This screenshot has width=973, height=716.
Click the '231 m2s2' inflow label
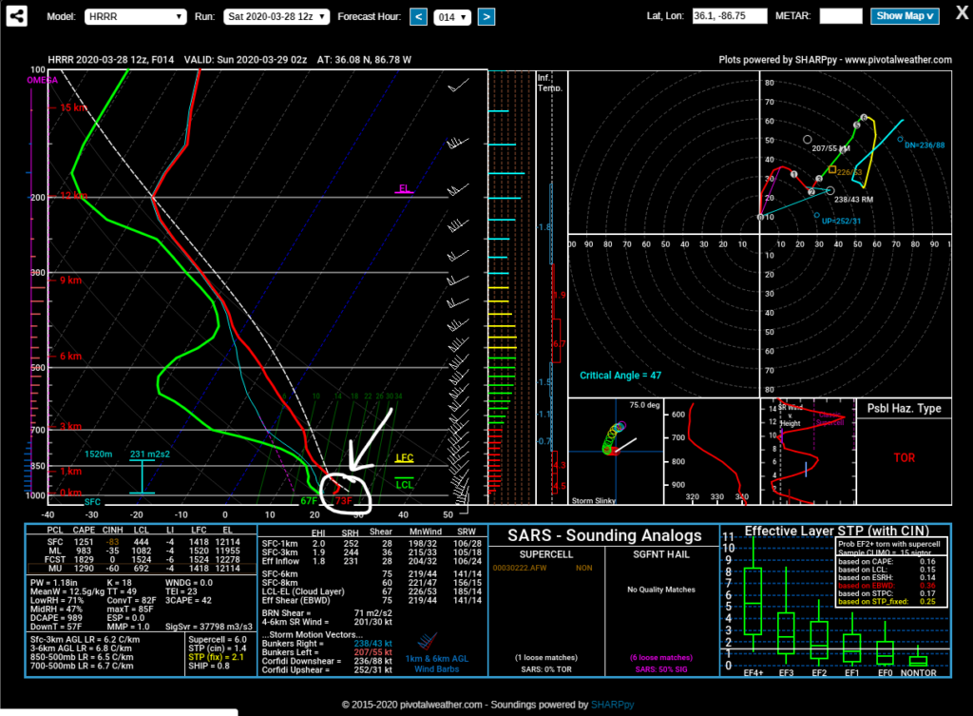point(149,454)
